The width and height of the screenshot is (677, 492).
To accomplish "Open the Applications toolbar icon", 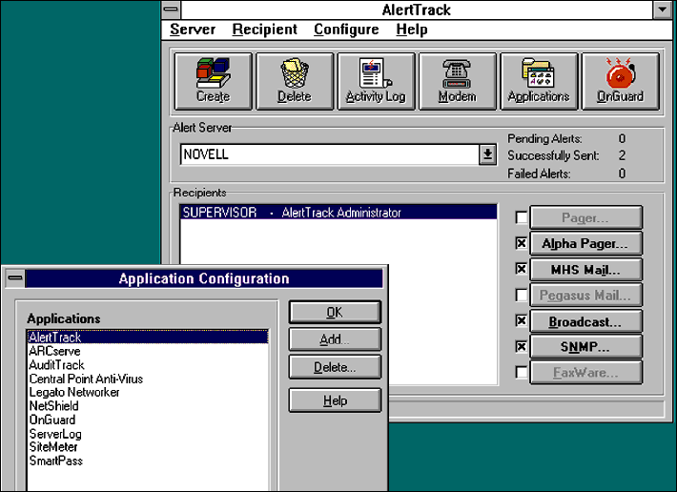I will pyautogui.click(x=539, y=82).
